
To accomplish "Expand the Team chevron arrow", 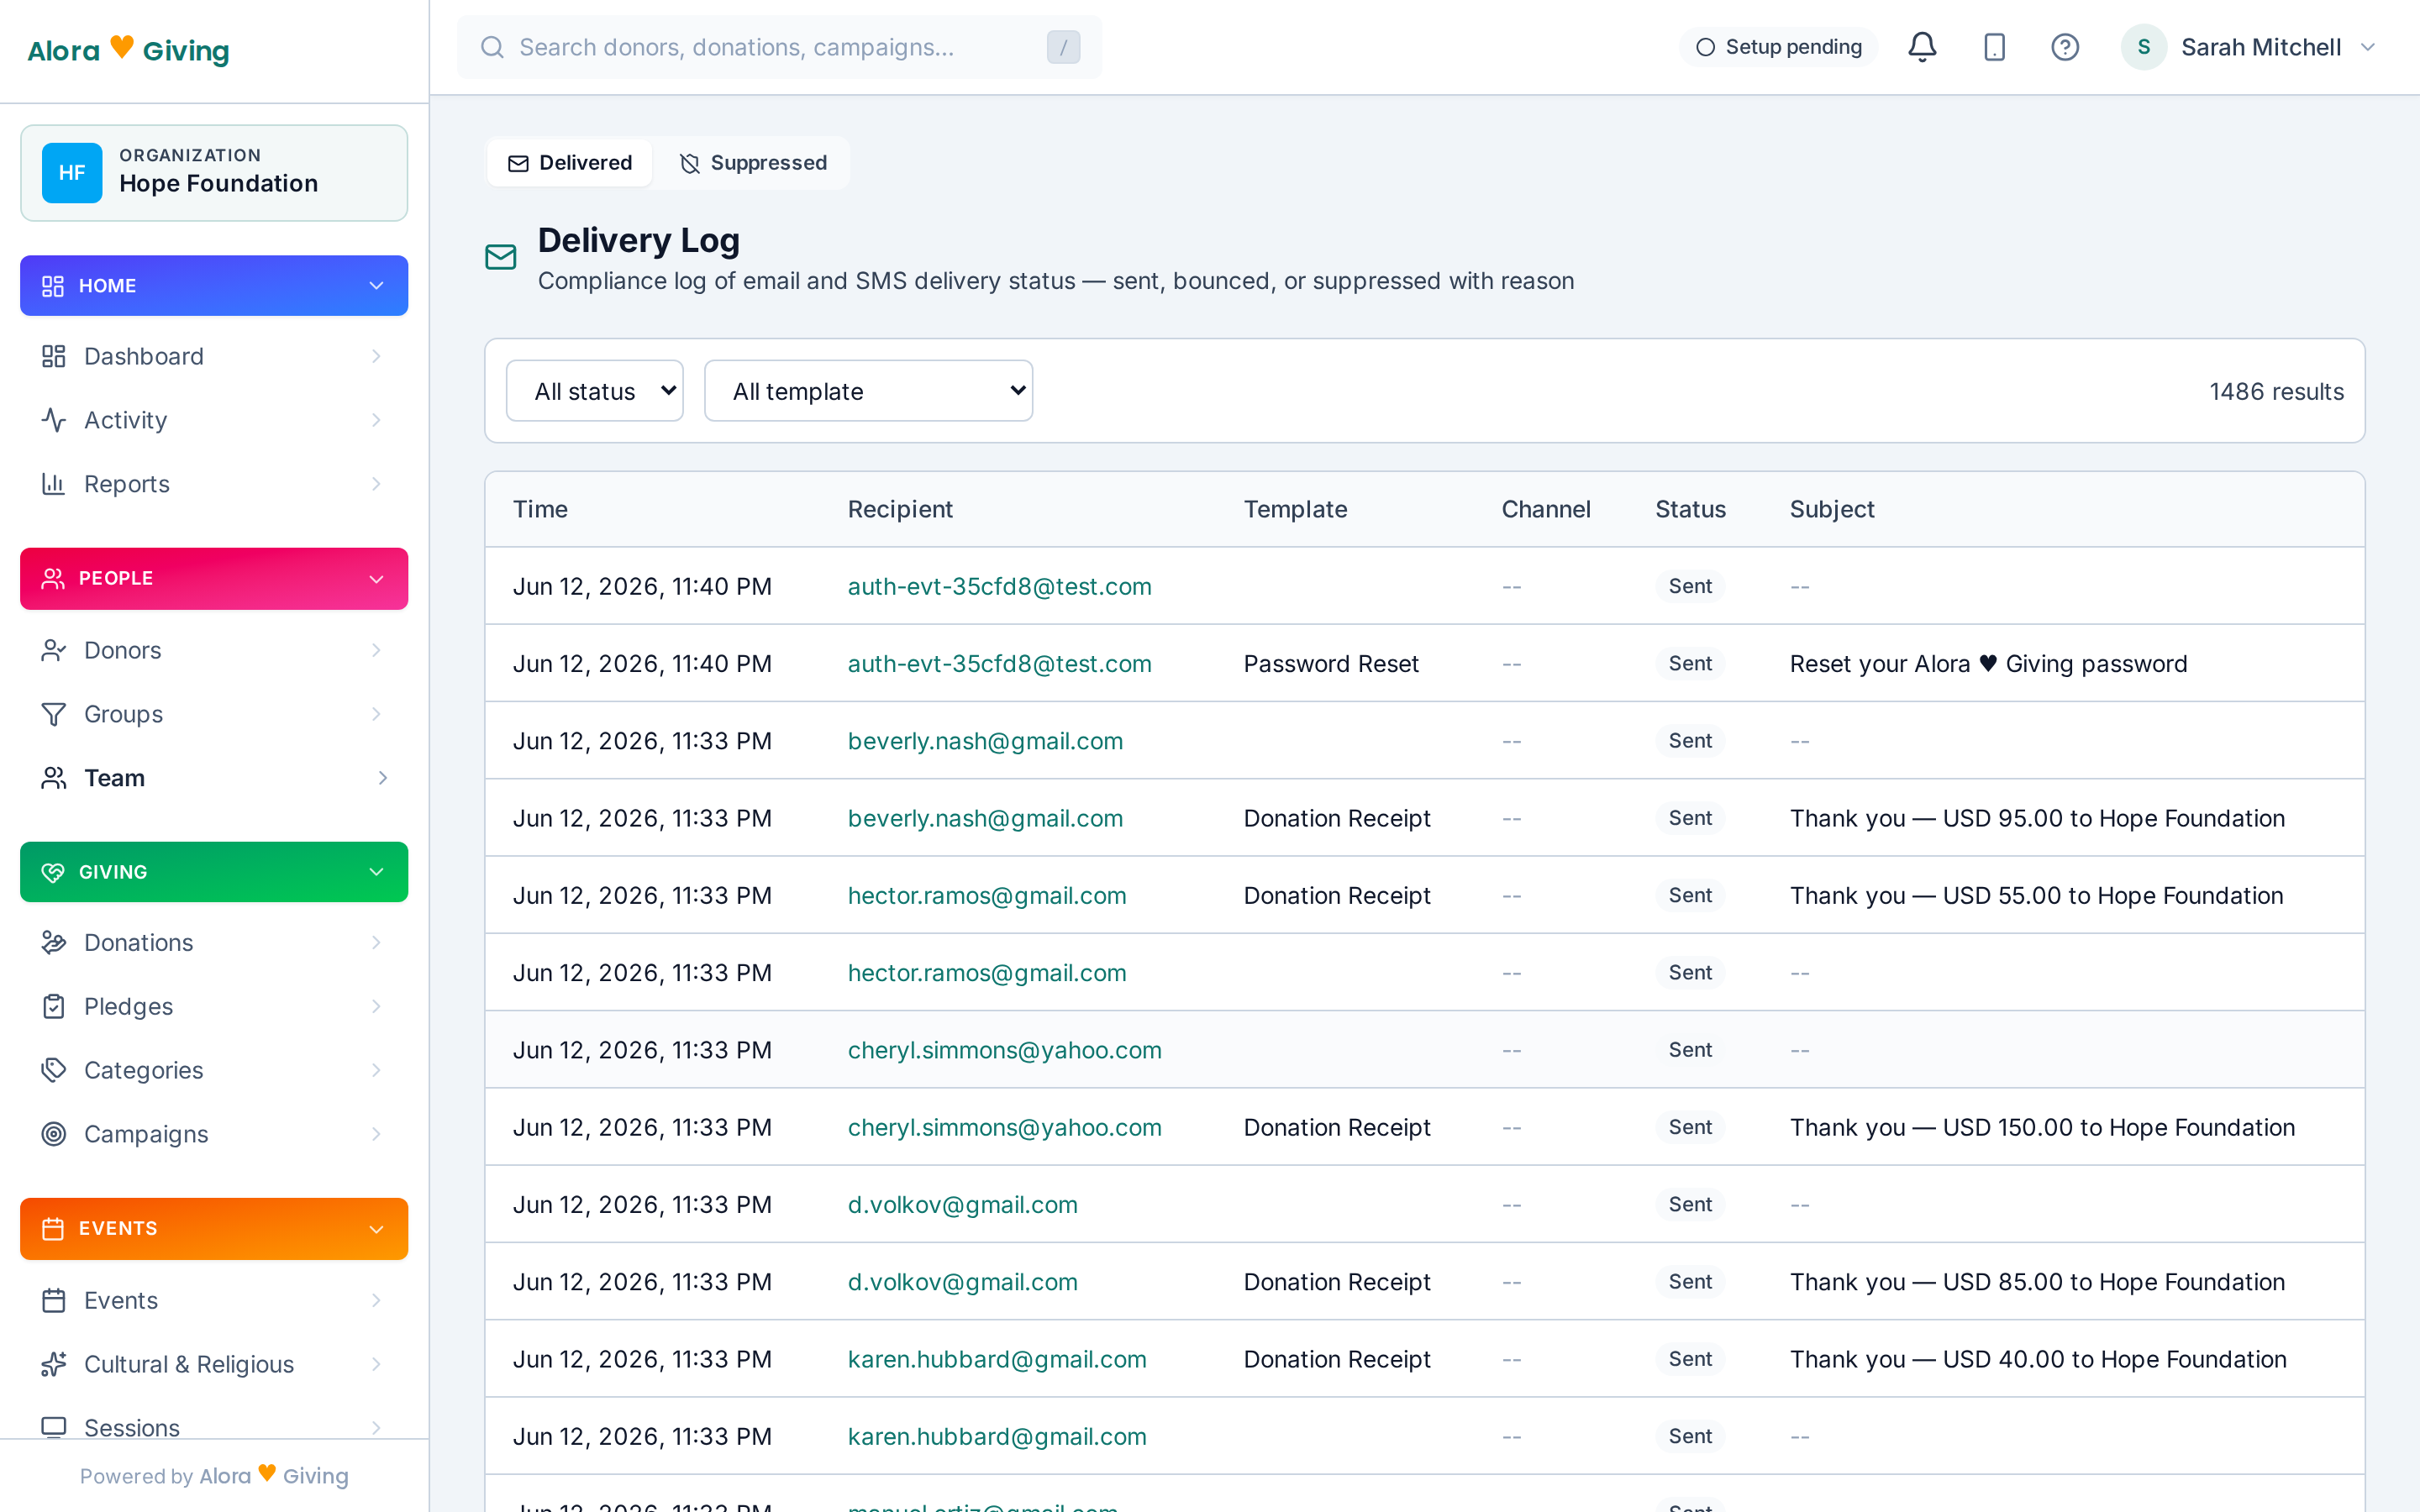I will point(382,778).
